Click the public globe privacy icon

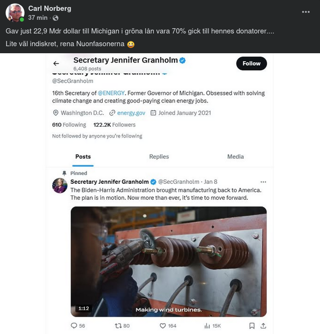[x=56, y=18]
